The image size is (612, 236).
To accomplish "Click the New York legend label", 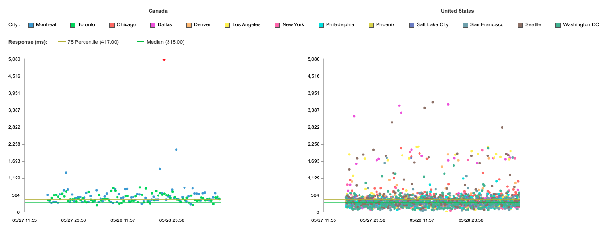I will click(x=293, y=25).
